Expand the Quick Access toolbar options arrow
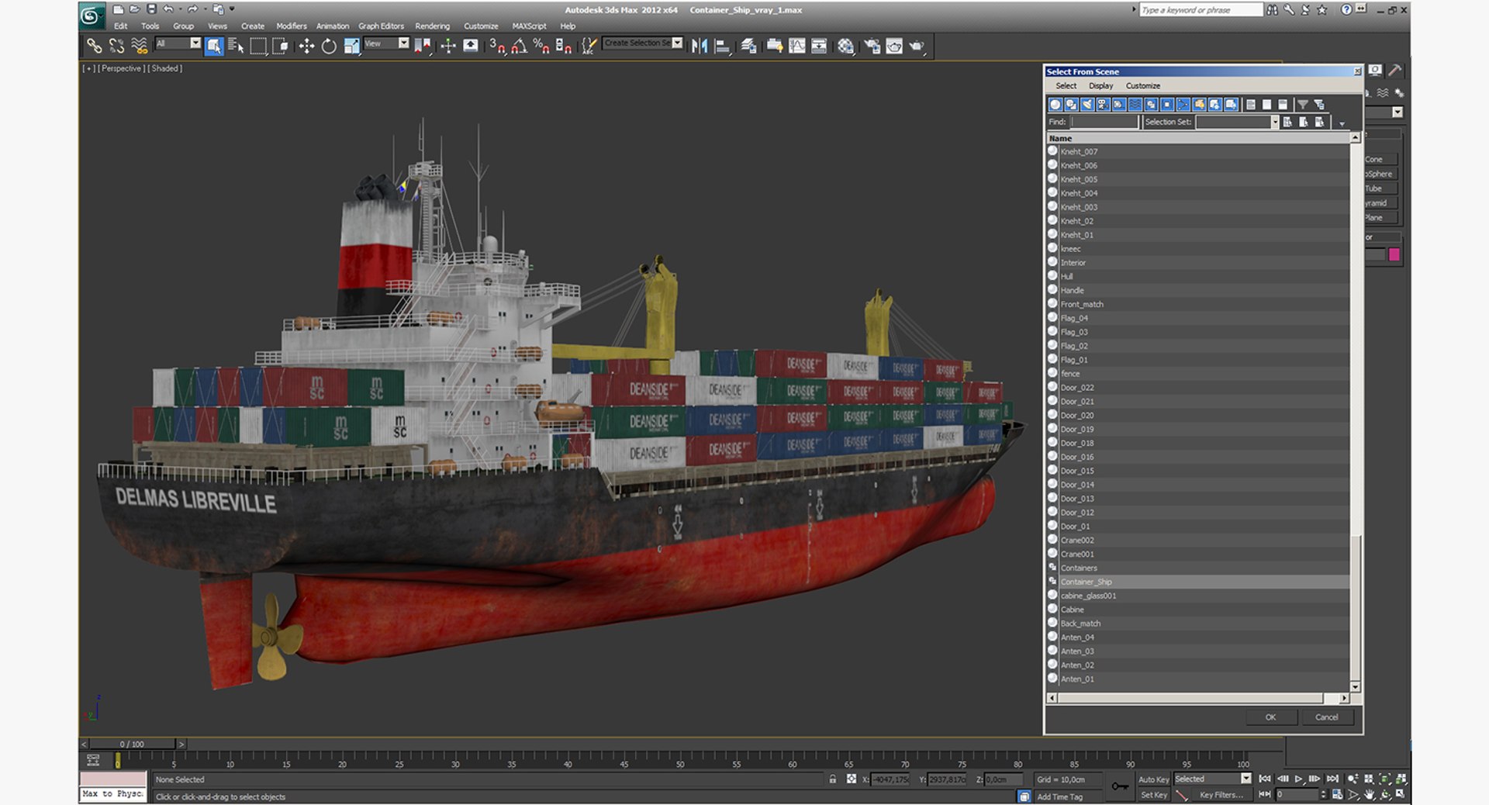The width and height of the screenshot is (1489, 805). [x=232, y=9]
